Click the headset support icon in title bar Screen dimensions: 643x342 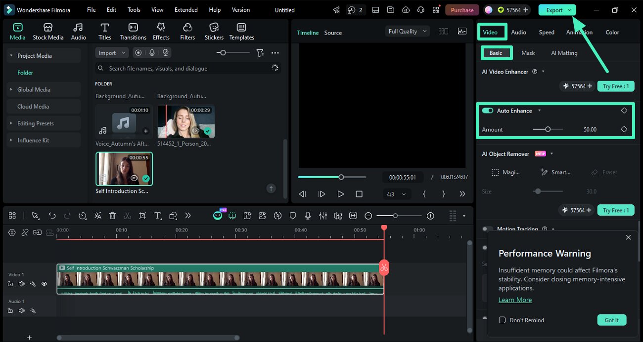coord(421,10)
